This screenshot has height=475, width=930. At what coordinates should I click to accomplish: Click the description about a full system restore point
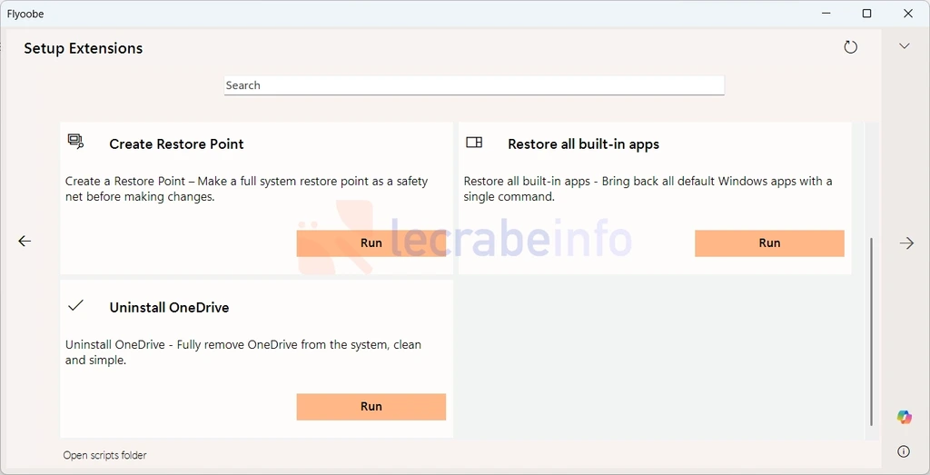(x=247, y=189)
